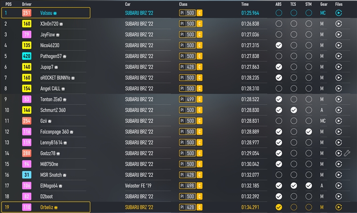
Task: Play Valsou's replay file
Action: click(339, 13)
